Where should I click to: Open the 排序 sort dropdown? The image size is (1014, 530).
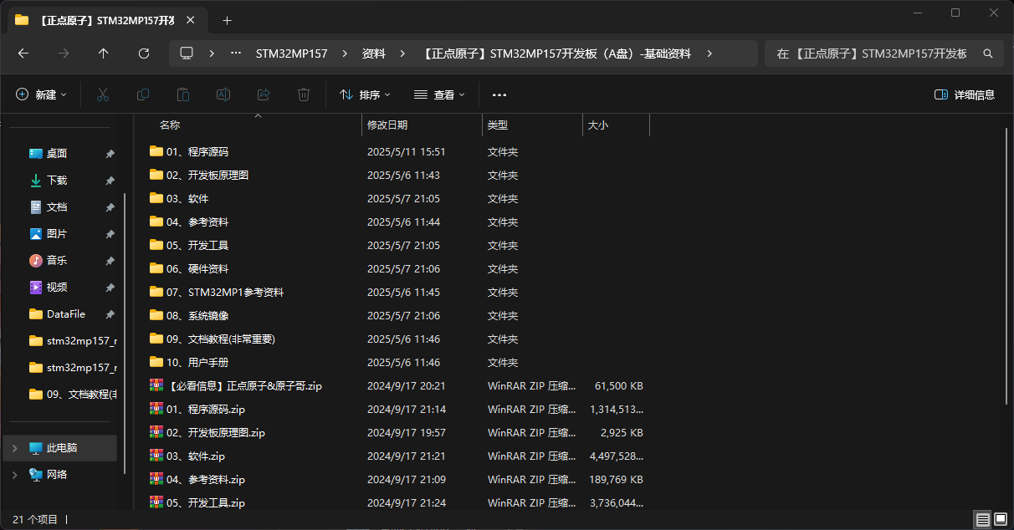(x=365, y=94)
